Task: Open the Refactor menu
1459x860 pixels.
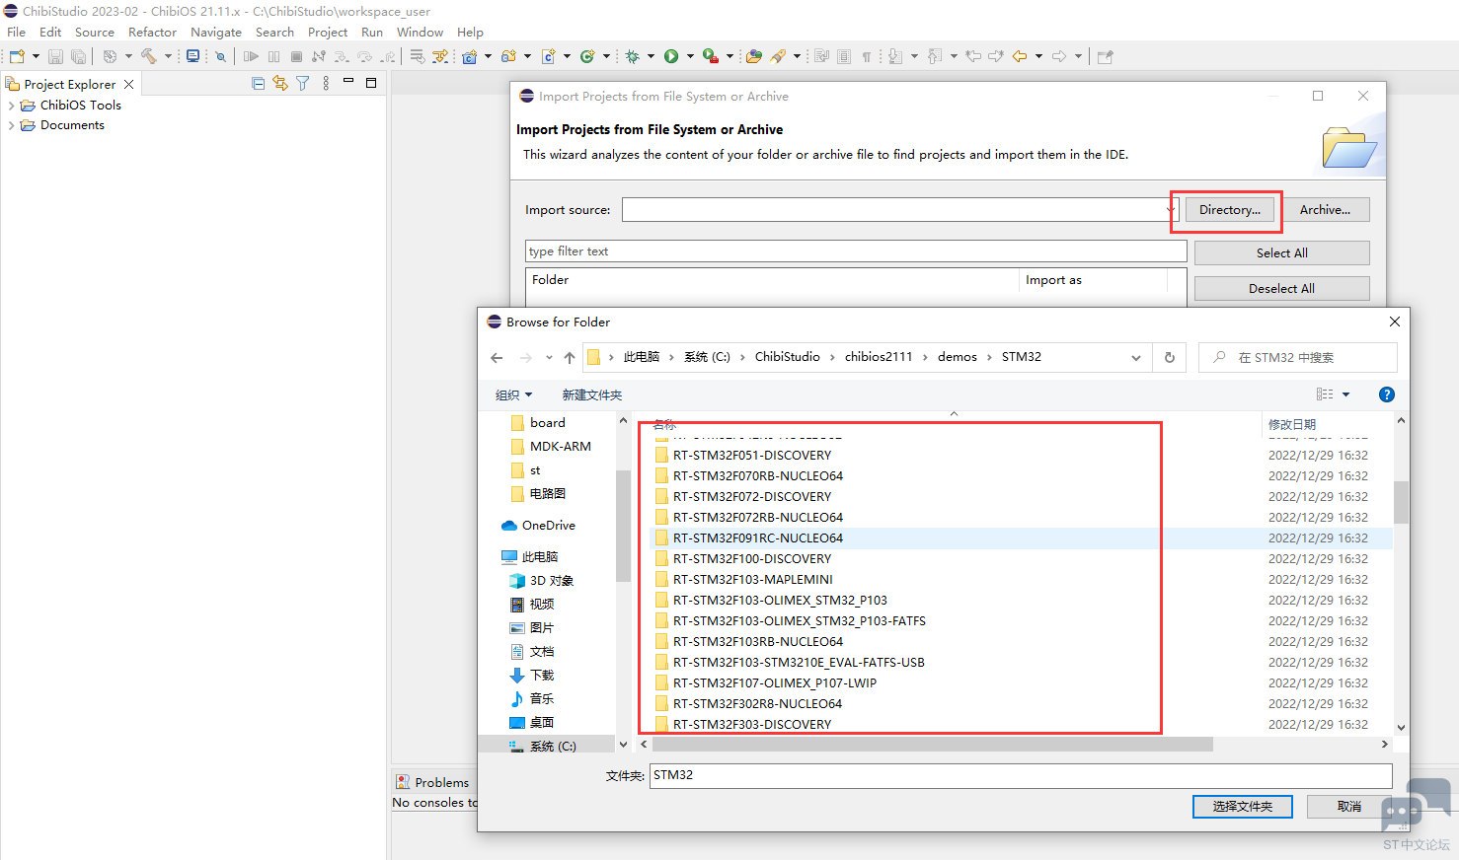Action: tap(152, 33)
